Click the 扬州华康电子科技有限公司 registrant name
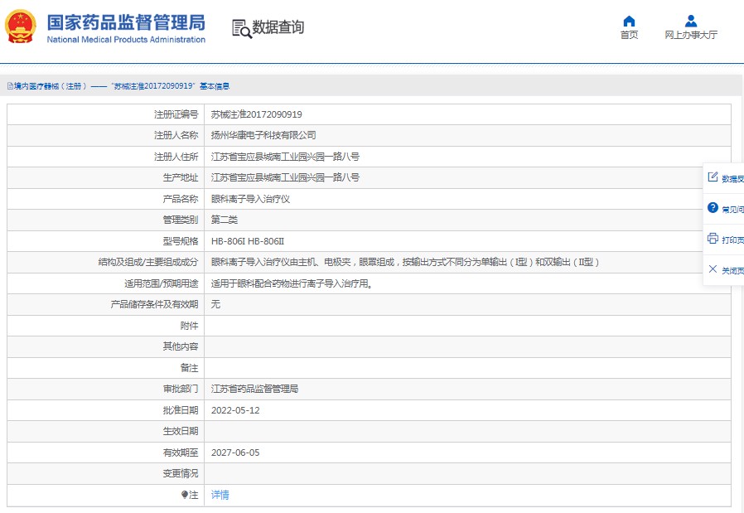 (x=263, y=135)
